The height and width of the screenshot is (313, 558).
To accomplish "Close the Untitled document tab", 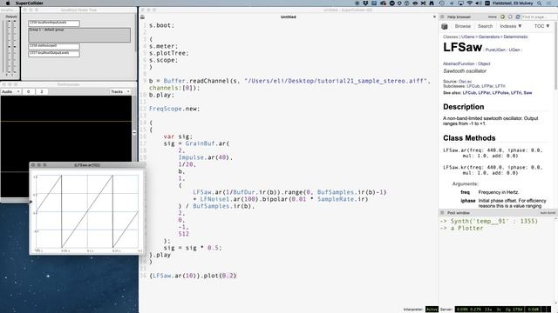I will point(434,17).
